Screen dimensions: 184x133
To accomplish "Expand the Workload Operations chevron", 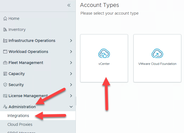I will (71, 52).
